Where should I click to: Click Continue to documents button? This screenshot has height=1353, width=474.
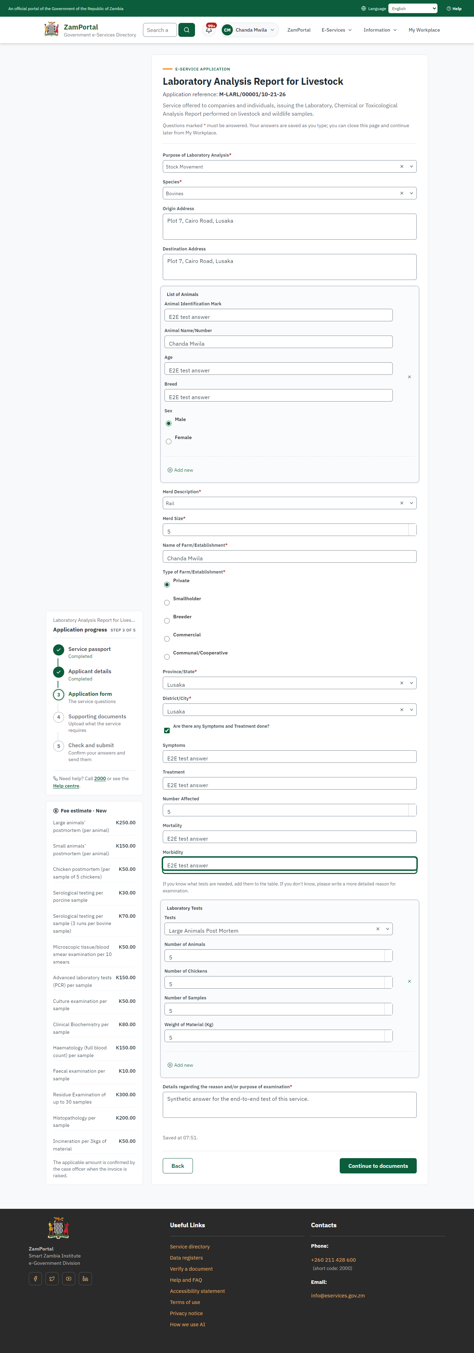378,1165
